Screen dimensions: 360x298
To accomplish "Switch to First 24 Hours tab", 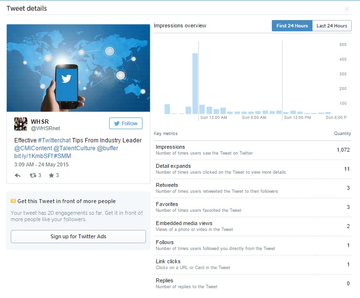I will pyautogui.click(x=292, y=26).
